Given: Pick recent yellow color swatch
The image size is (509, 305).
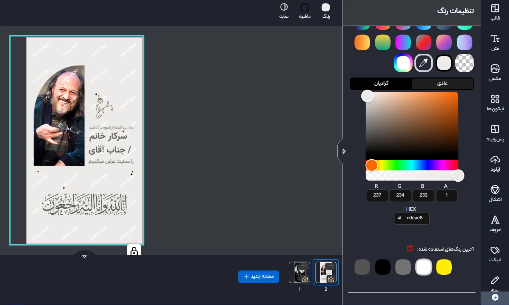Looking at the screenshot, I should 444,267.
